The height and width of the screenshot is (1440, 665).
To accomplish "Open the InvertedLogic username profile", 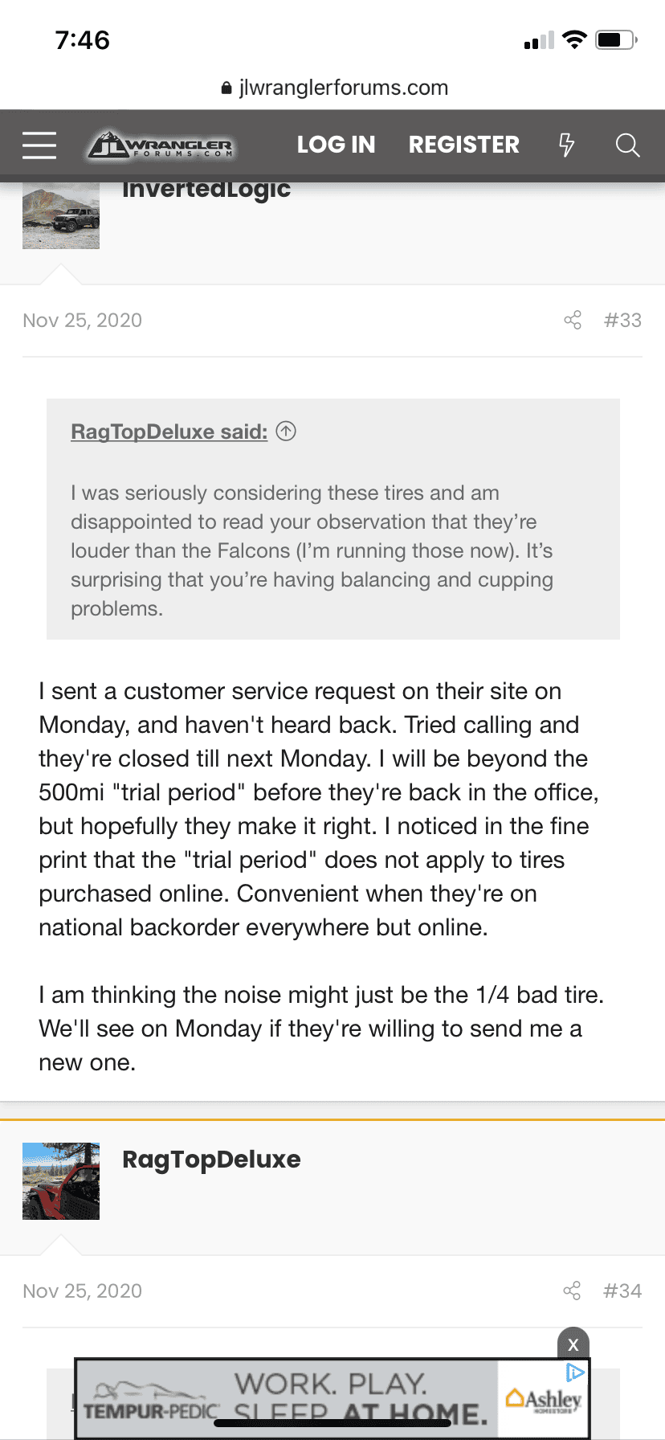I will tap(206, 190).
